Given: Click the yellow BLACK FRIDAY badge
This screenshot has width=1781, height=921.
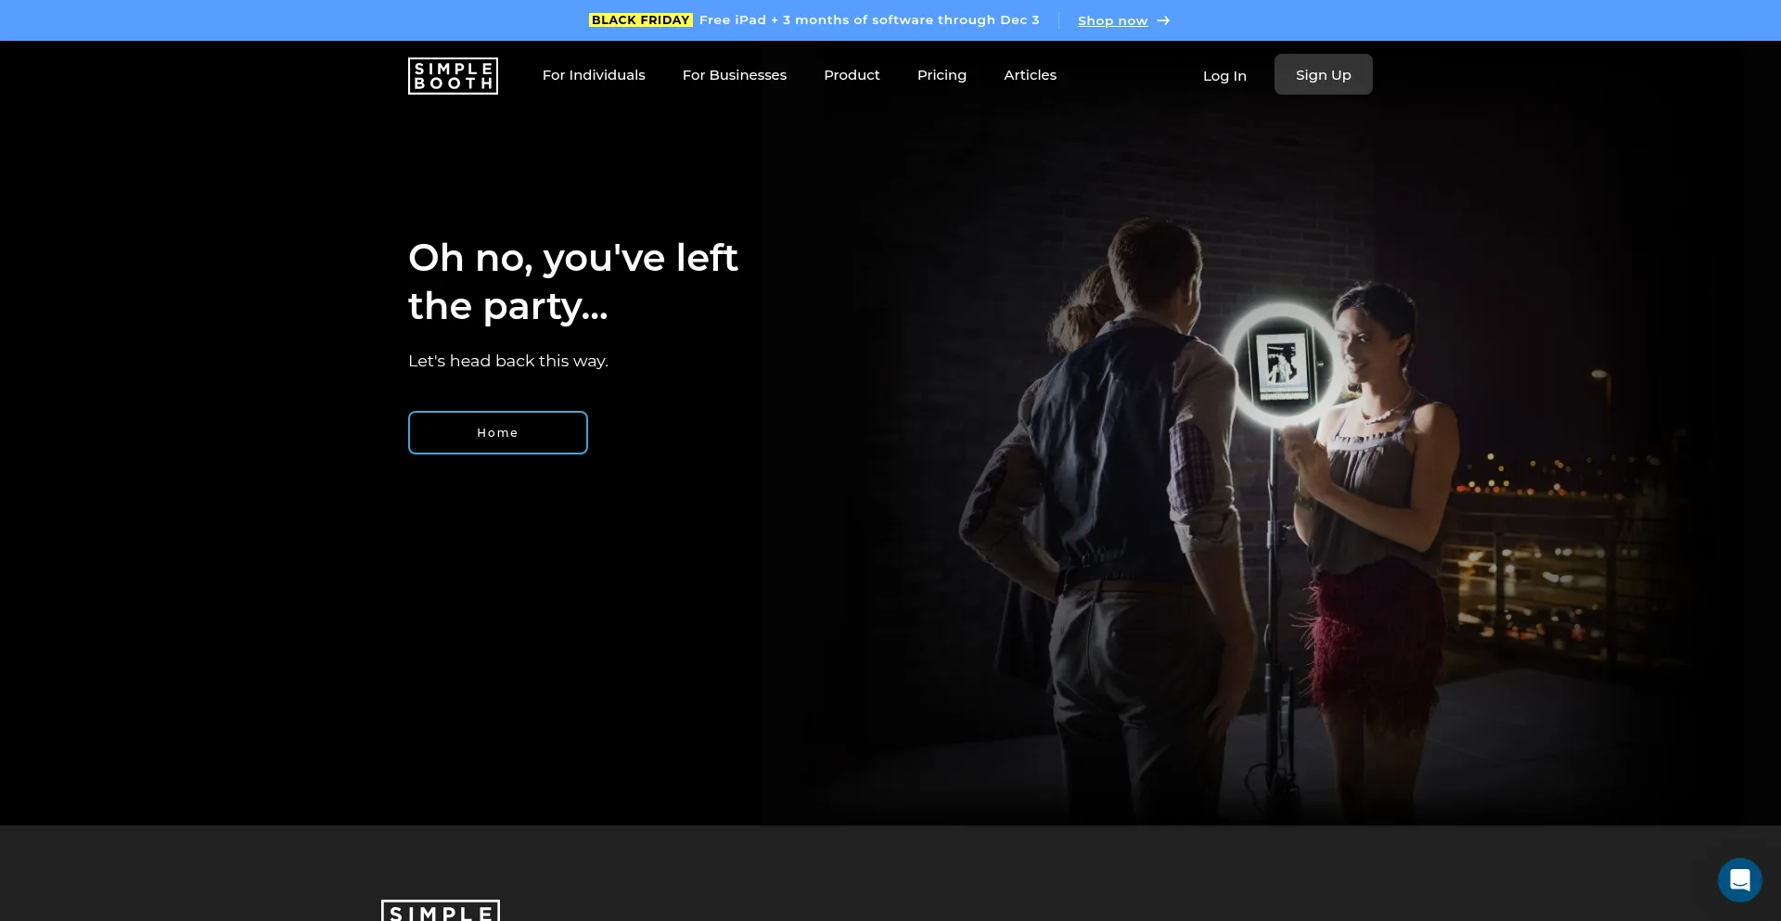Looking at the screenshot, I should [x=640, y=20].
